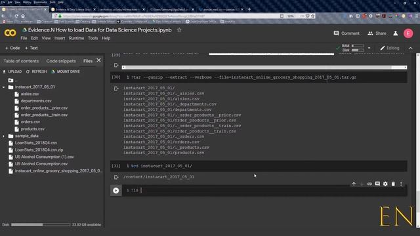The image size is (420, 236).
Task: Click the Disk usage bar in sidebar
Action: (x=41, y=225)
